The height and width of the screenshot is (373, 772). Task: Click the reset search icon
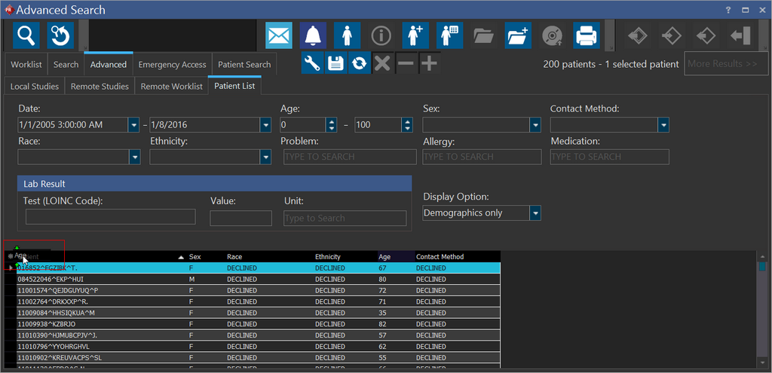click(x=61, y=35)
